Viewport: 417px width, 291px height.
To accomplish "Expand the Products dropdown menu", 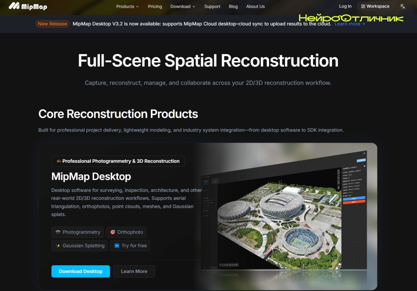I will click(127, 7).
